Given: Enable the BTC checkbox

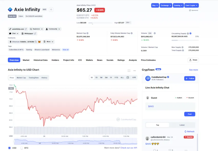Looking at the screenshot, I should pyautogui.click(x=22, y=148).
